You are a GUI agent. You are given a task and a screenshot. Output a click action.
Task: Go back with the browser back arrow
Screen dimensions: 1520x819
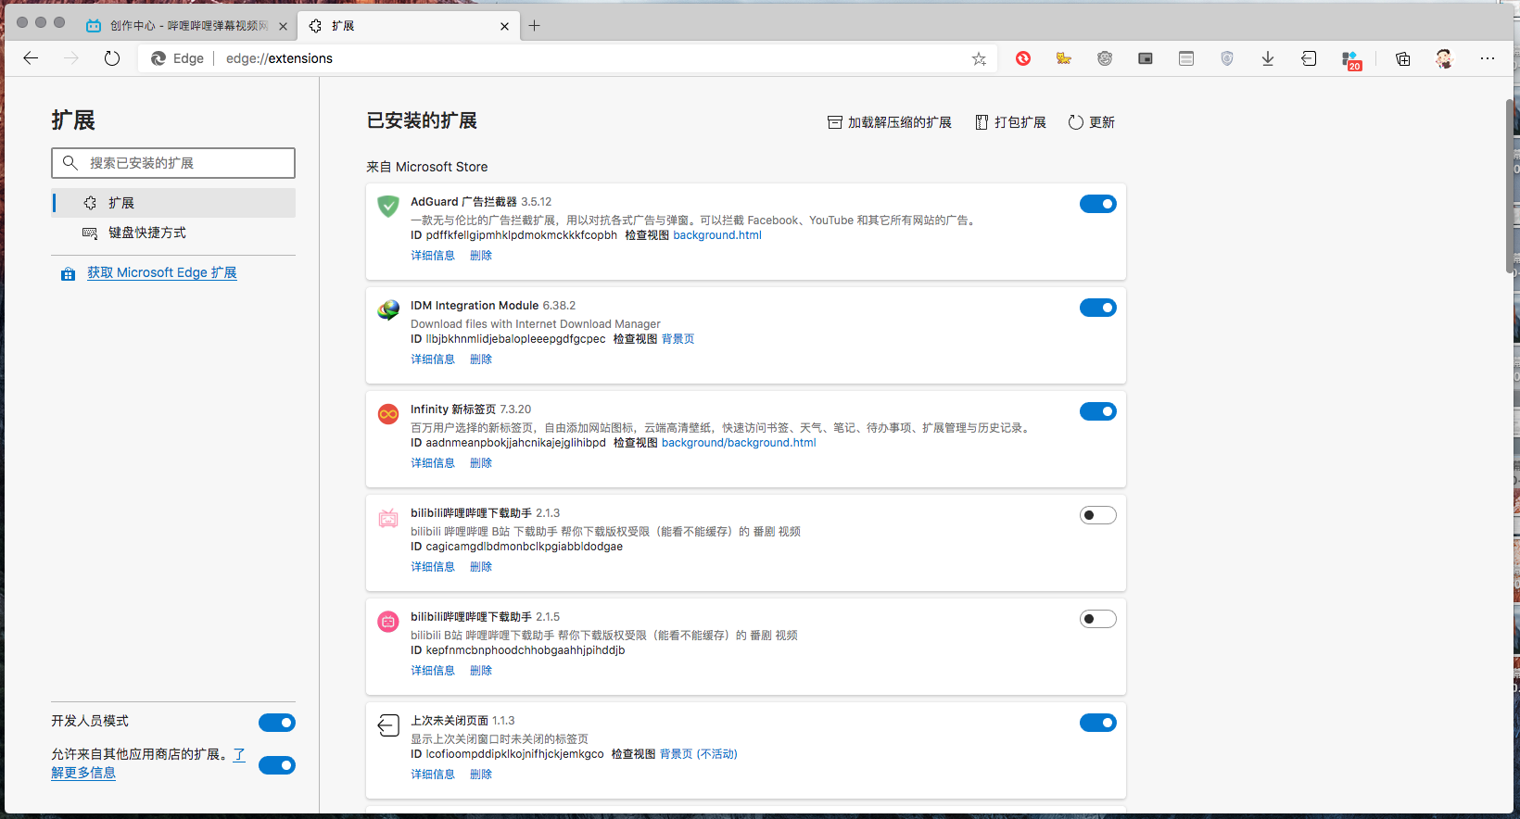[x=31, y=58]
